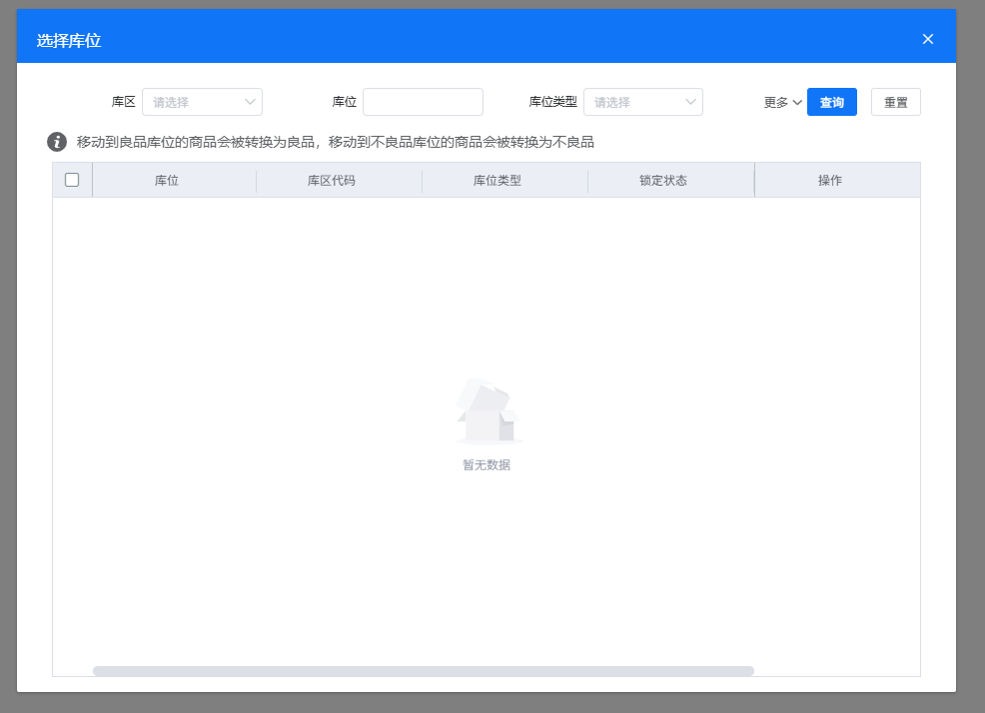This screenshot has width=985, height=713.
Task: Click the 锁定状态 column header
Action: point(663,181)
